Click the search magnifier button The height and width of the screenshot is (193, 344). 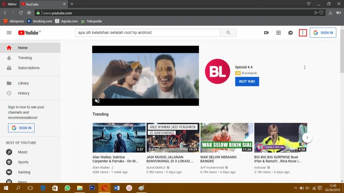pyautogui.click(x=228, y=33)
